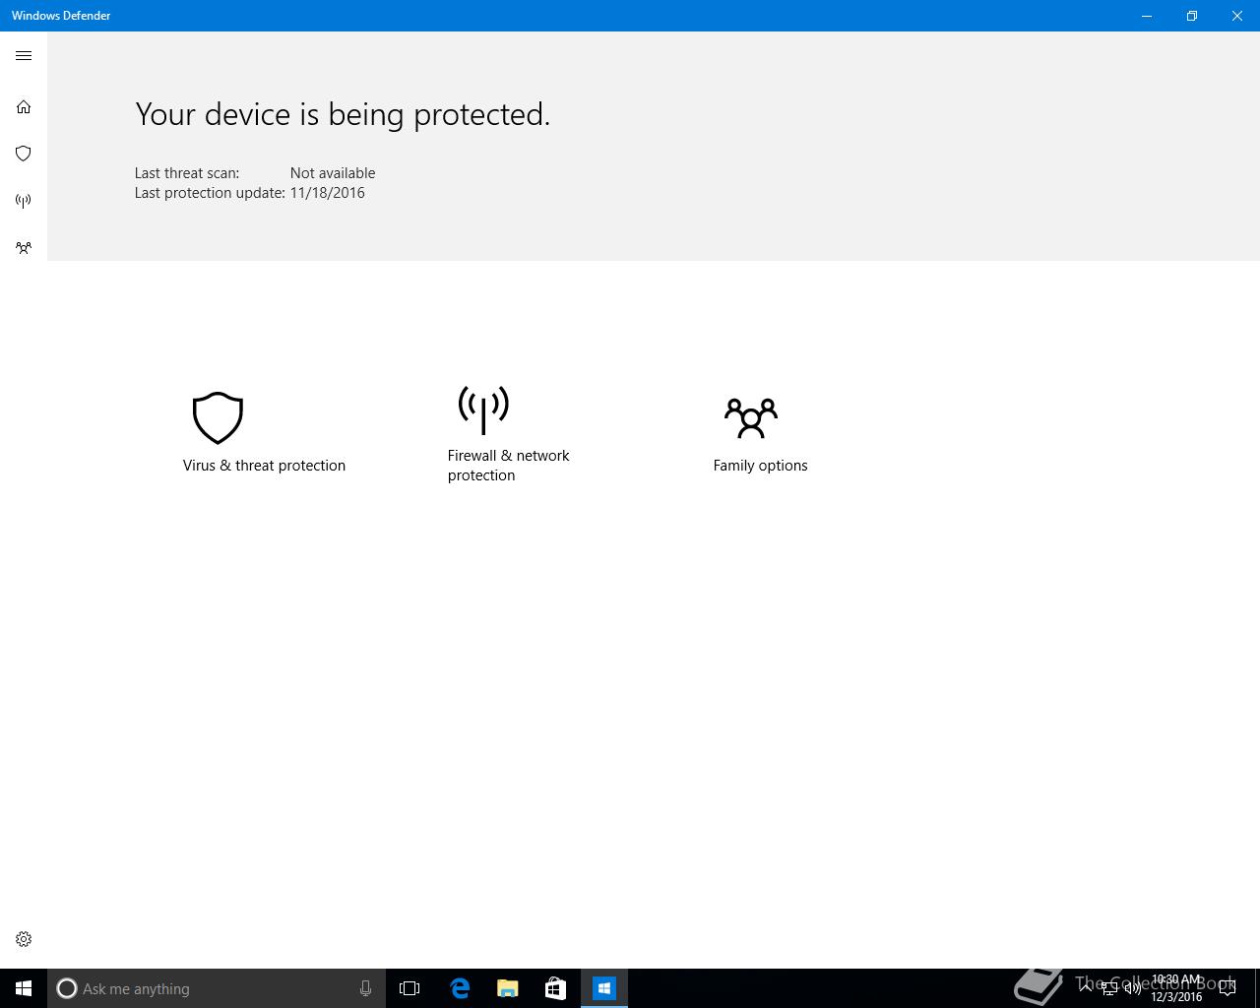Image resolution: width=1260 pixels, height=1008 pixels.
Task: Open the hamburger navigation menu
Action: (x=24, y=56)
